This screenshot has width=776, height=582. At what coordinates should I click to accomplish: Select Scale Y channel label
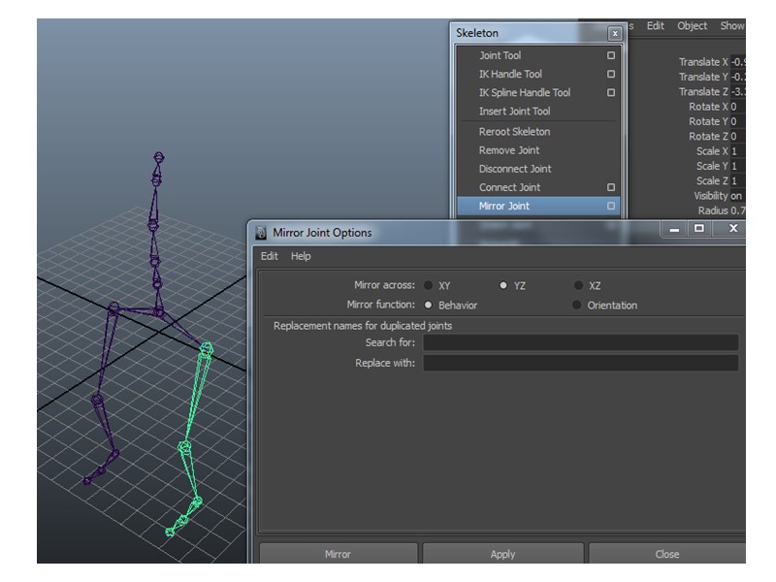[712, 166]
